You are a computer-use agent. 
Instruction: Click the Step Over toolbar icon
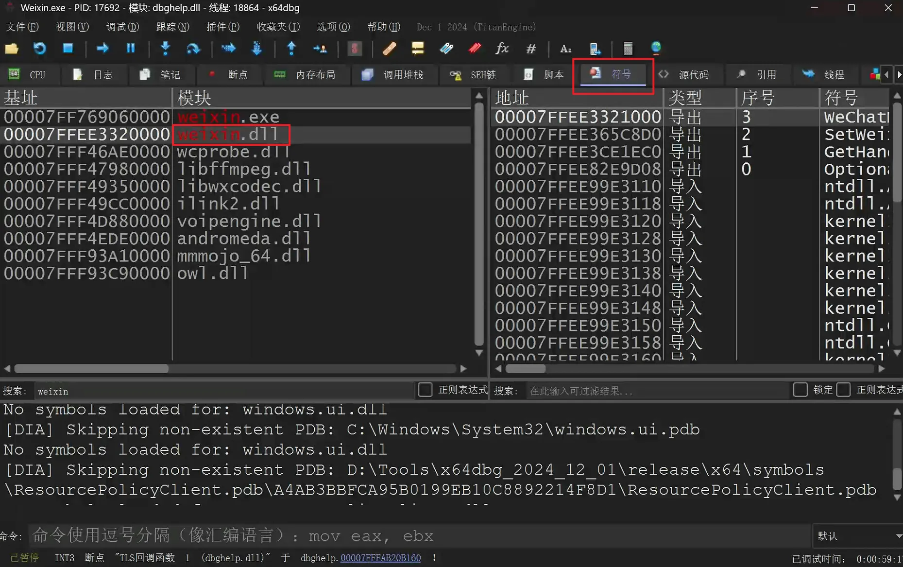pyautogui.click(x=193, y=48)
